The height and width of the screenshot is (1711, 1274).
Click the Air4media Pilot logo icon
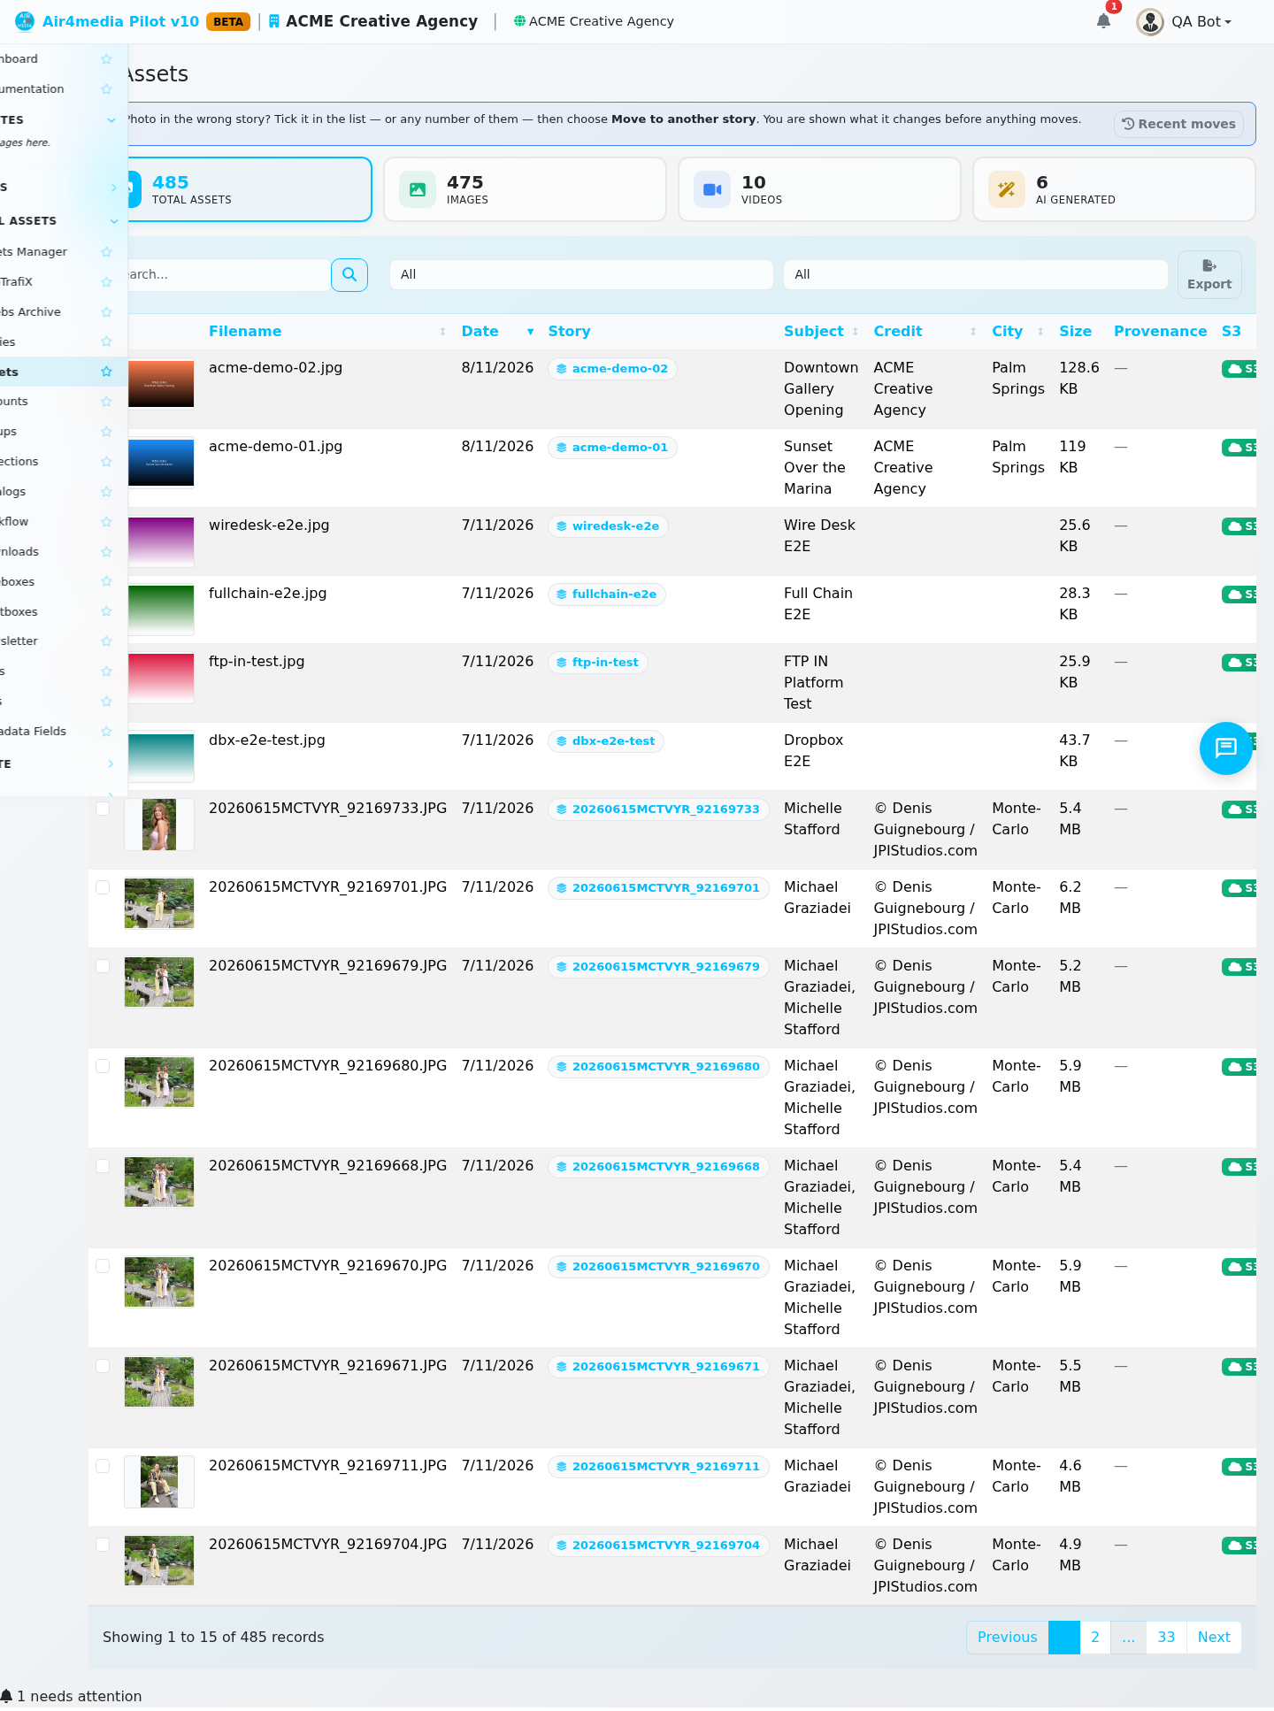click(25, 21)
